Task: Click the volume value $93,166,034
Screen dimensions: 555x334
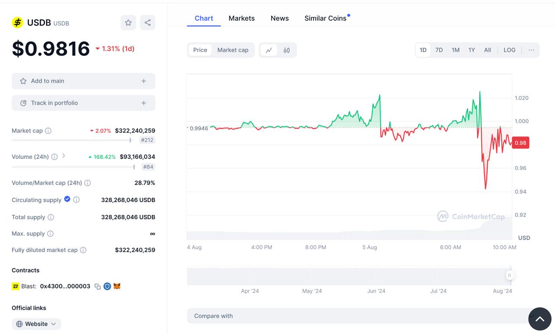Action: click(x=137, y=157)
